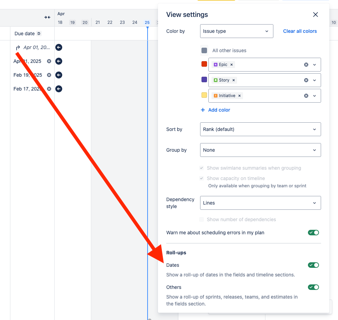
Task: Clear the Initiative color rule field
Action: coord(306,96)
